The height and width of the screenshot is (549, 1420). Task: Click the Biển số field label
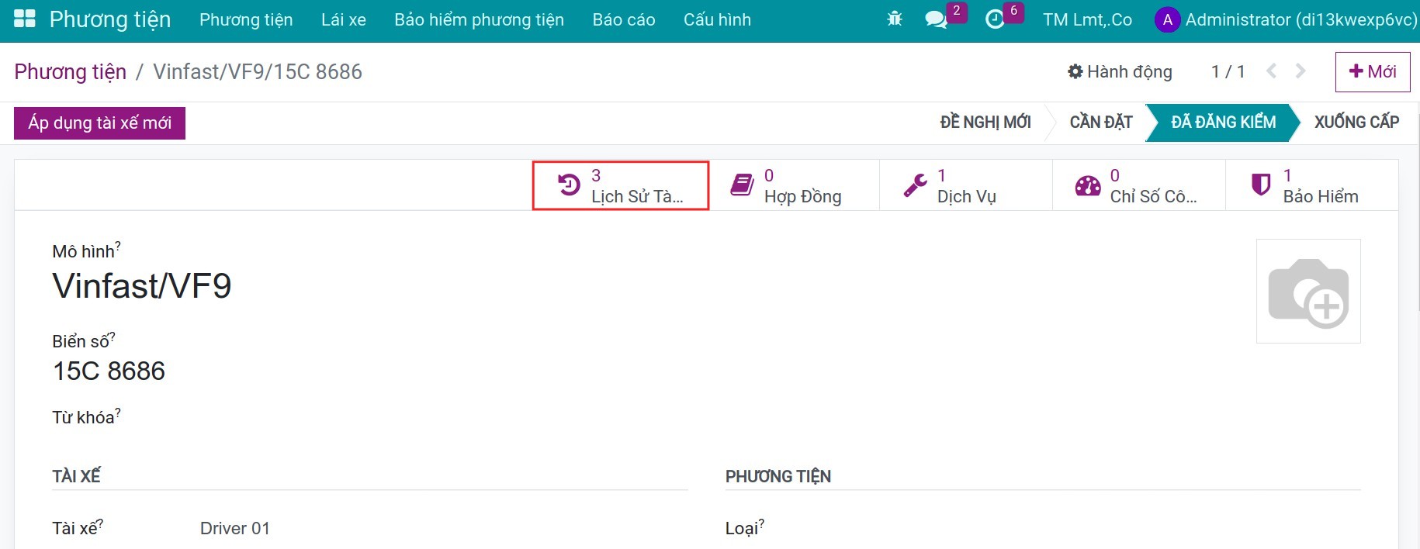pyautogui.click(x=84, y=340)
